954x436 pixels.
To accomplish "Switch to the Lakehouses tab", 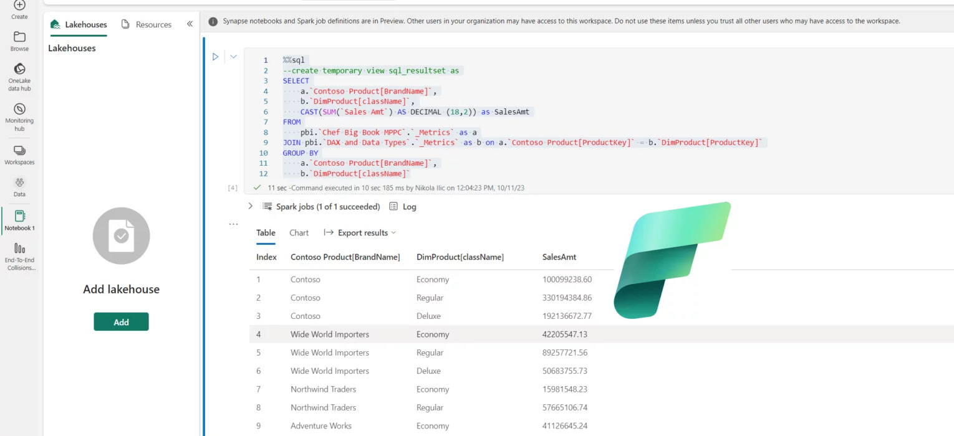I will (x=79, y=24).
